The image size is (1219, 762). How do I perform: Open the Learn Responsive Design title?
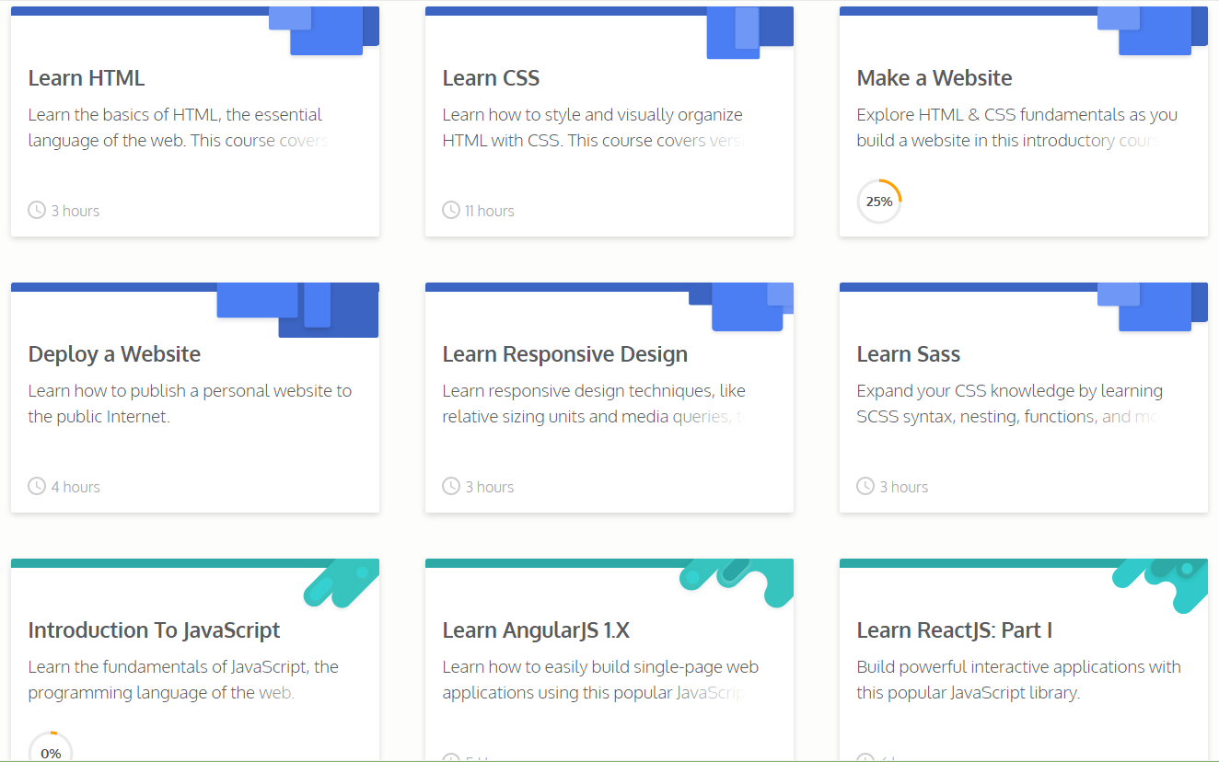pyautogui.click(x=565, y=354)
